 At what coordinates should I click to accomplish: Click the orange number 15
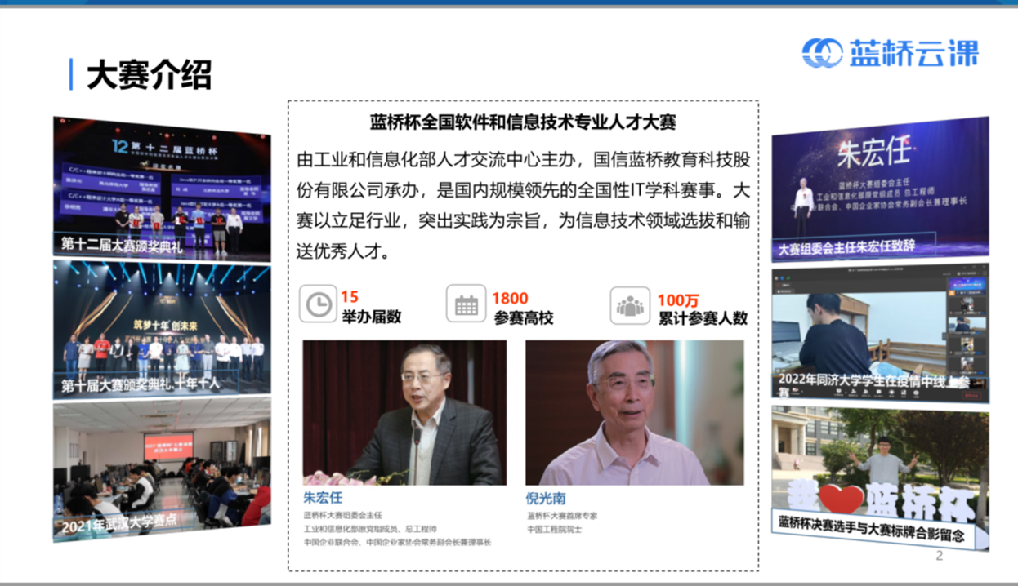350,297
